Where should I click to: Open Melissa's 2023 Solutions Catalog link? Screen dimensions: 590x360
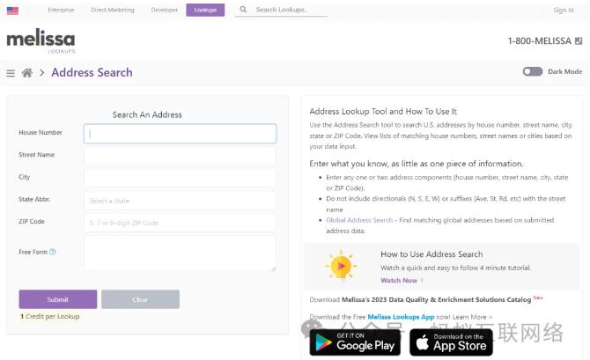coord(436,300)
